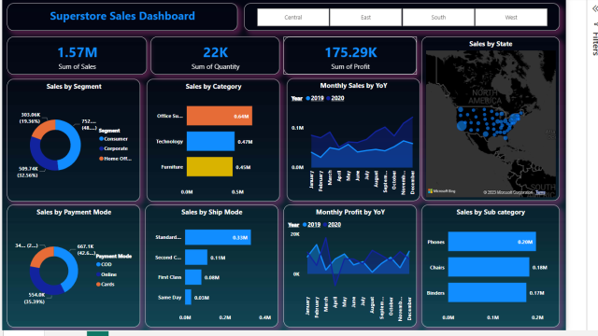This screenshot has width=598, height=336.
Task: Click the 554.0K (35.39%) donut label
Action: click(x=35, y=299)
